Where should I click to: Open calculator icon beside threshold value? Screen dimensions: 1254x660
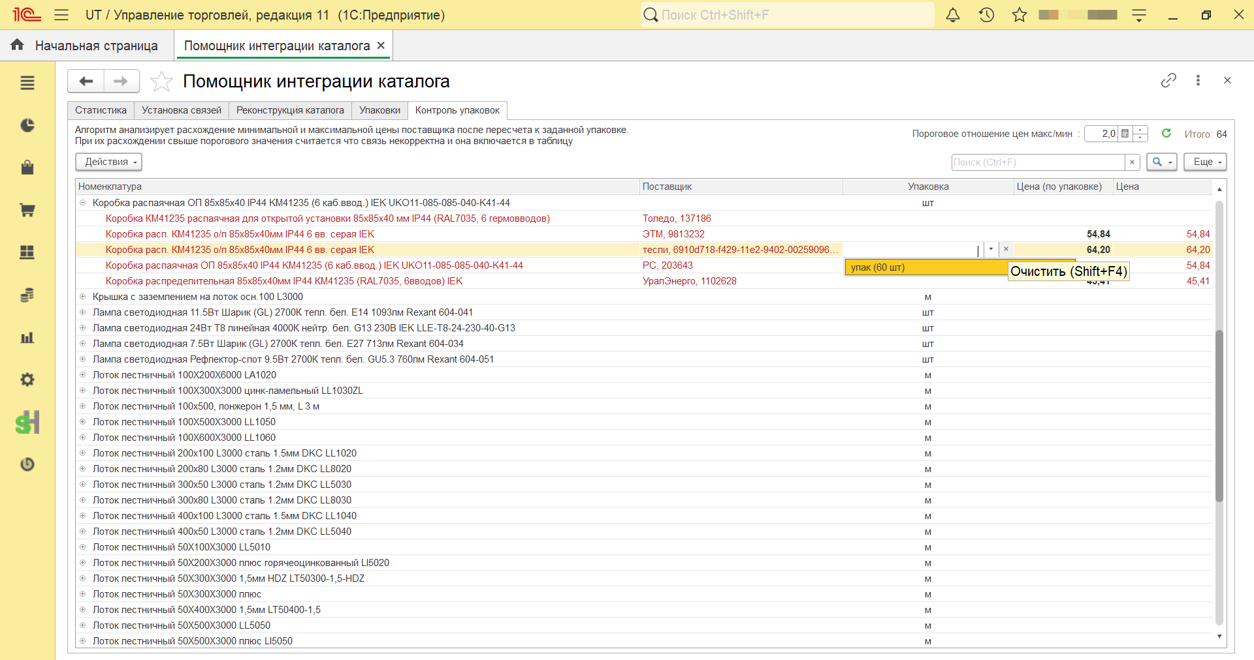coord(1125,134)
